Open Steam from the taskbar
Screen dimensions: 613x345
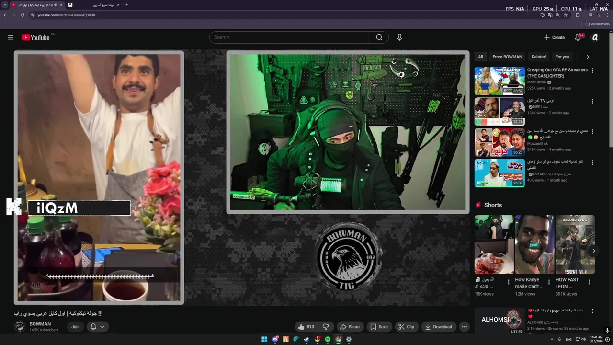pyautogui.click(x=306, y=339)
